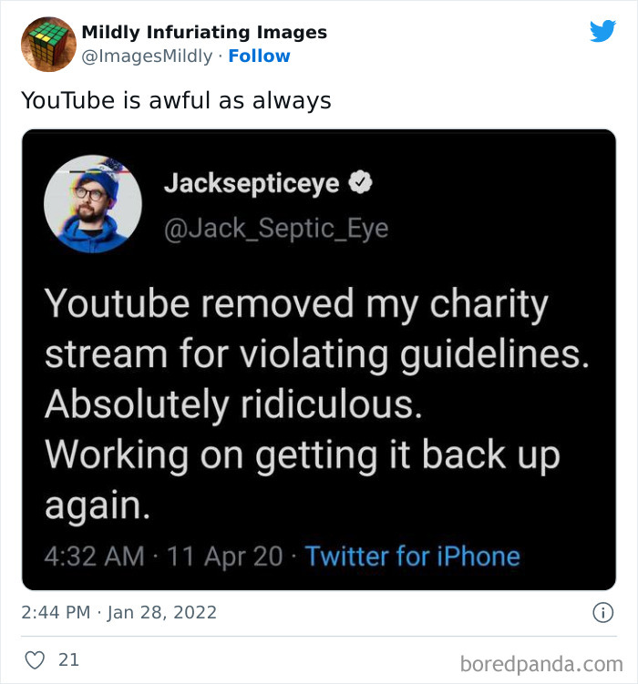Click the boredpanda.com watermark
The height and width of the screenshot is (684, 638).
(541, 664)
